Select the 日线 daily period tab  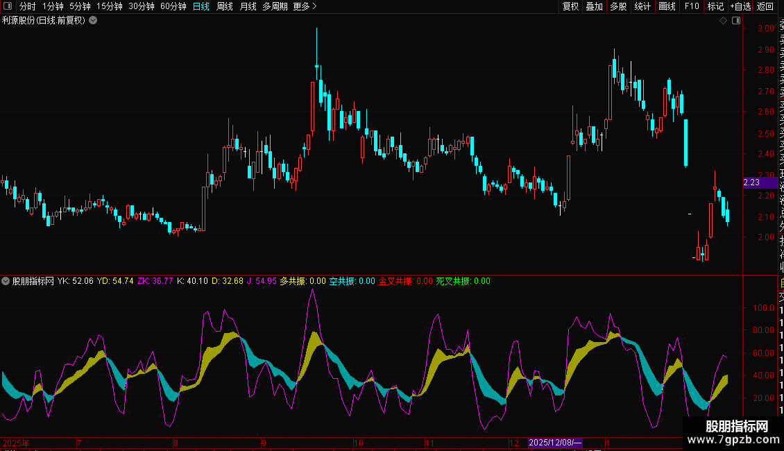coord(201,6)
